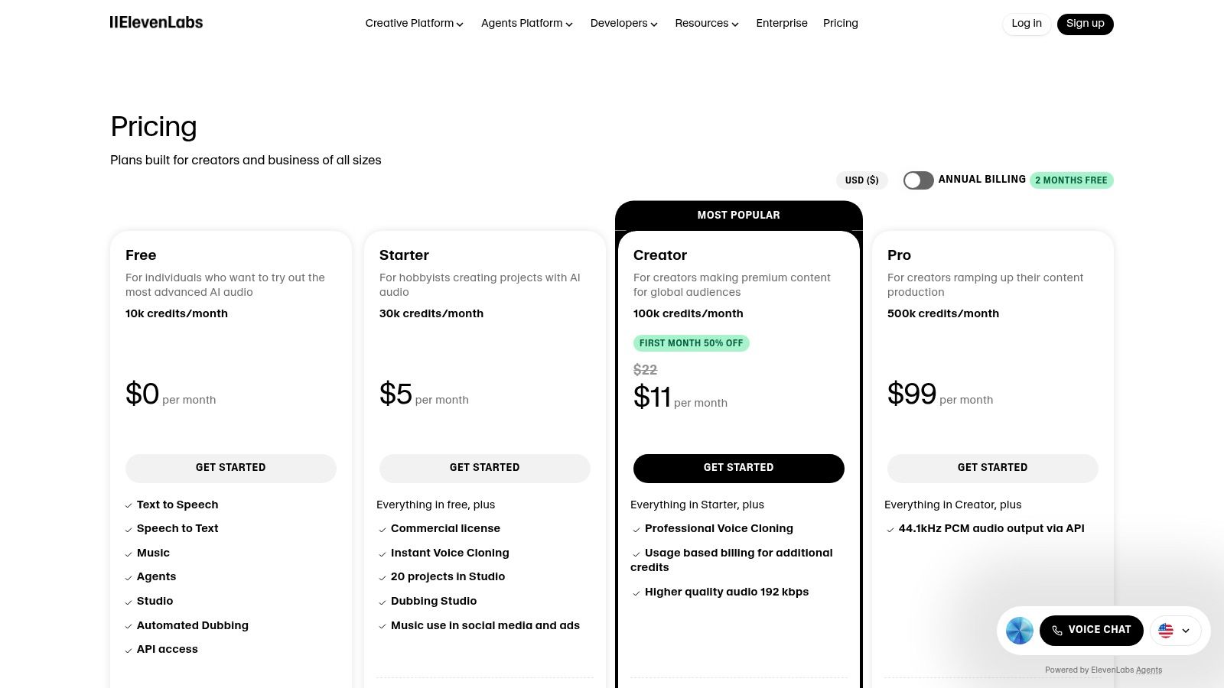Screen dimensions: 1224x688
Task: Click the Log in button
Action: (x=1026, y=24)
